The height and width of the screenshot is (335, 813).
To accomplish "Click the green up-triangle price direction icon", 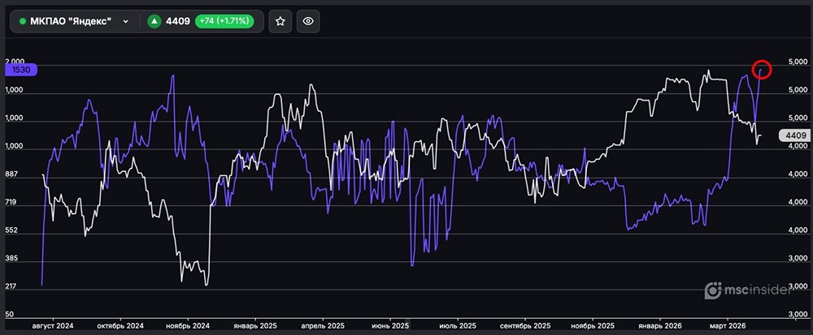I will (x=154, y=22).
